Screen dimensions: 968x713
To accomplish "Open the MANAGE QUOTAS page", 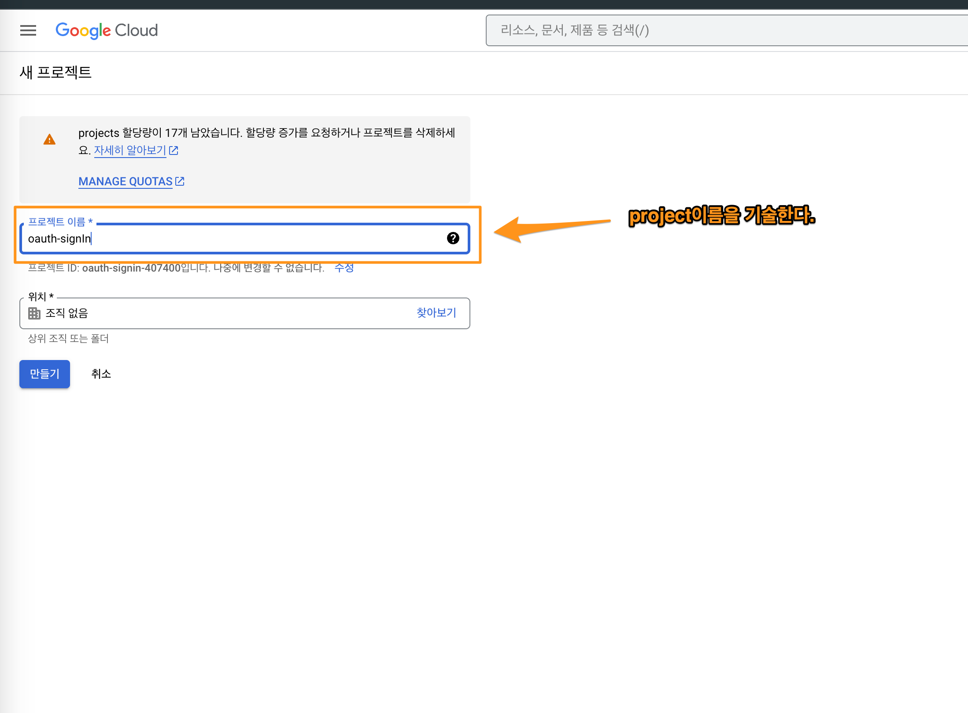I will 125,181.
